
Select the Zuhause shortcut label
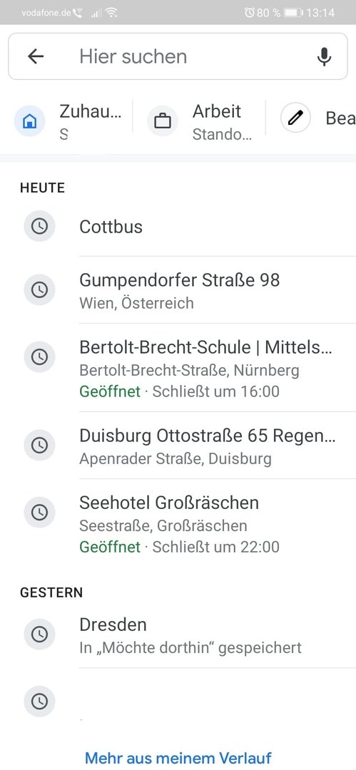coord(90,111)
